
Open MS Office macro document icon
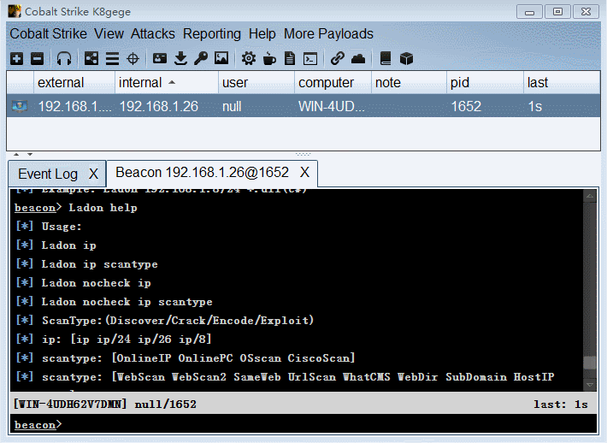pos(290,59)
